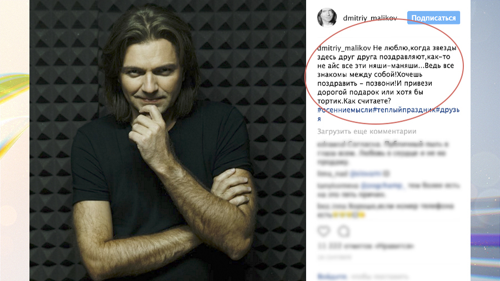
Task: Click the blurred likes count «Нравится»
Action: tap(366, 246)
